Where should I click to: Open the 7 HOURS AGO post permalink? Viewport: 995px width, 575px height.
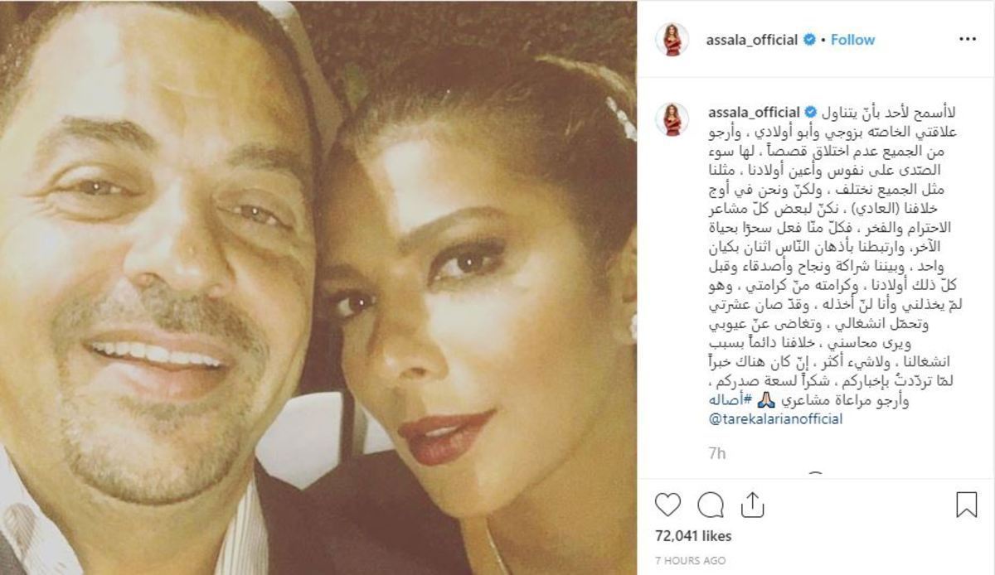pos(690,561)
